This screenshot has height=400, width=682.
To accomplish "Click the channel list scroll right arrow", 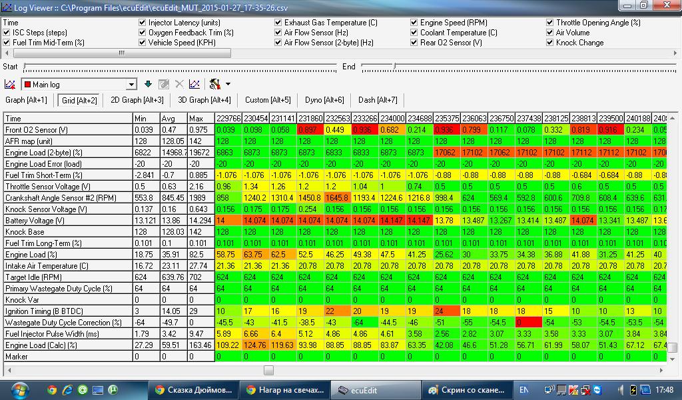I will 675,53.
